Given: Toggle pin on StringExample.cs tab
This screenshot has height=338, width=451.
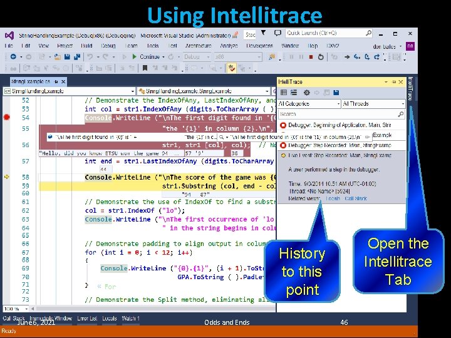Looking at the screenshot, I should click(56, 82).
